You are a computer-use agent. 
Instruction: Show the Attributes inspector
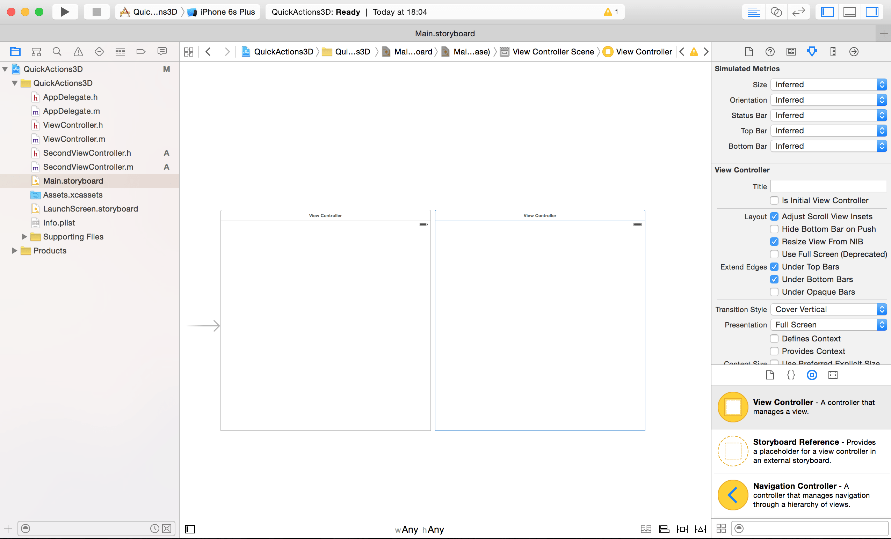point(812,52)
